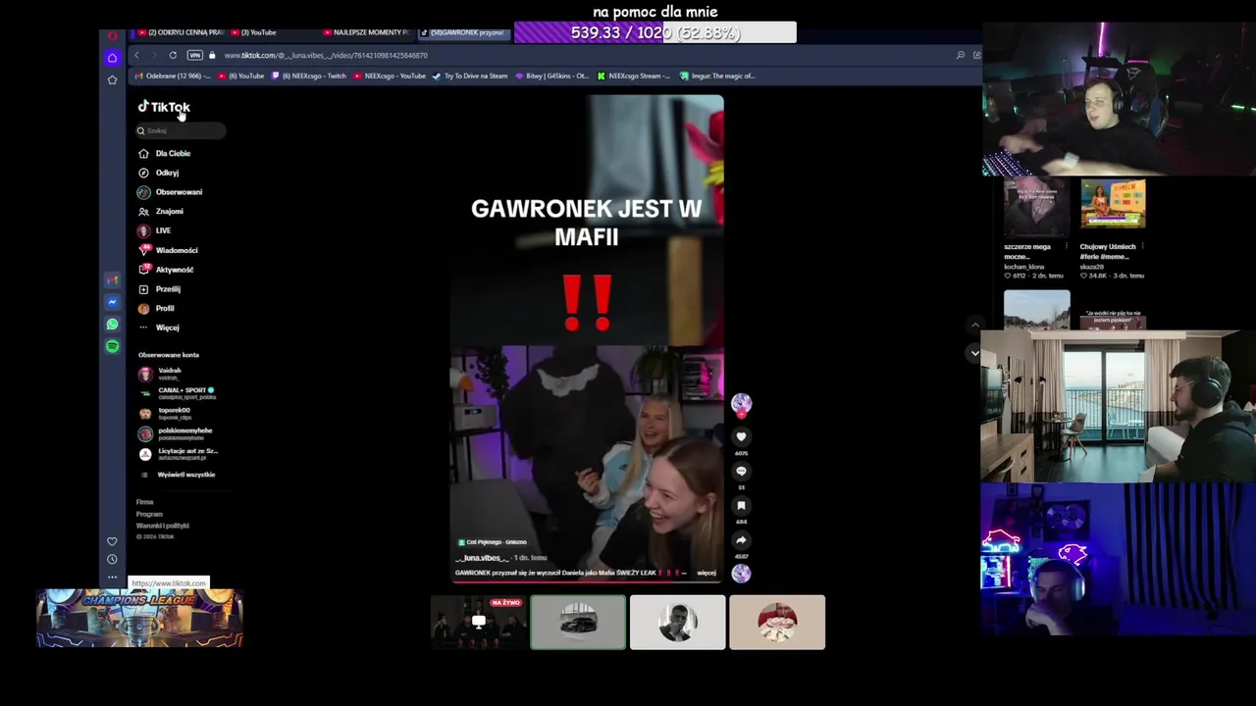
Task: Open polskiememyhehe followed account
Action: 176,433
